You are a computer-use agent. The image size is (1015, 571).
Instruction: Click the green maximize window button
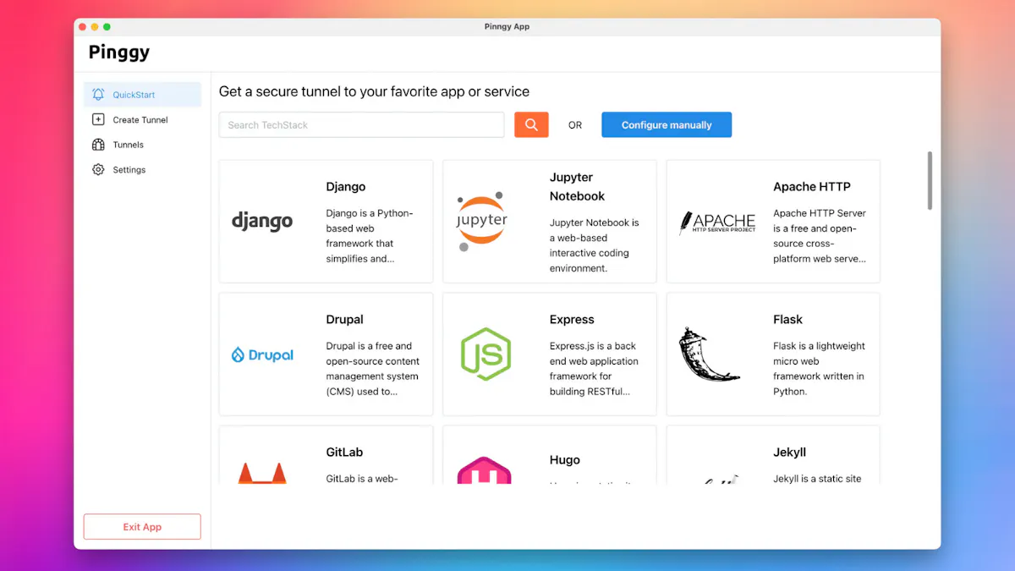click(x=107, y=27)
